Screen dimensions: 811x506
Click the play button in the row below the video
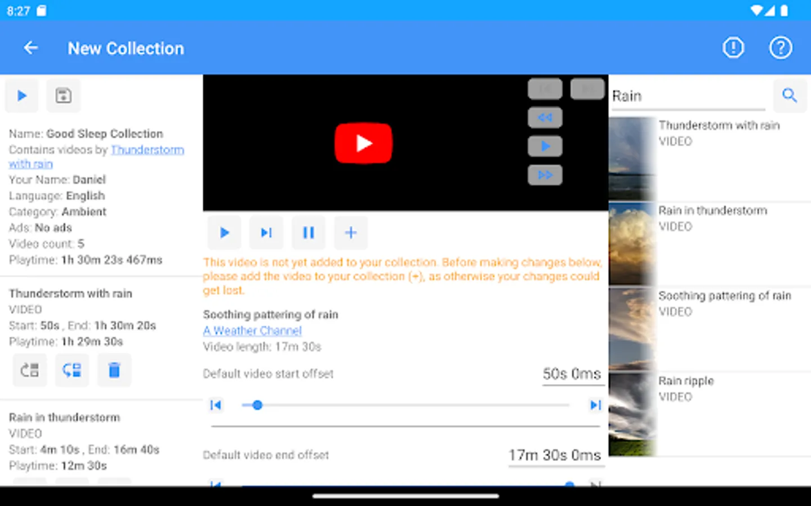point(224,233)
